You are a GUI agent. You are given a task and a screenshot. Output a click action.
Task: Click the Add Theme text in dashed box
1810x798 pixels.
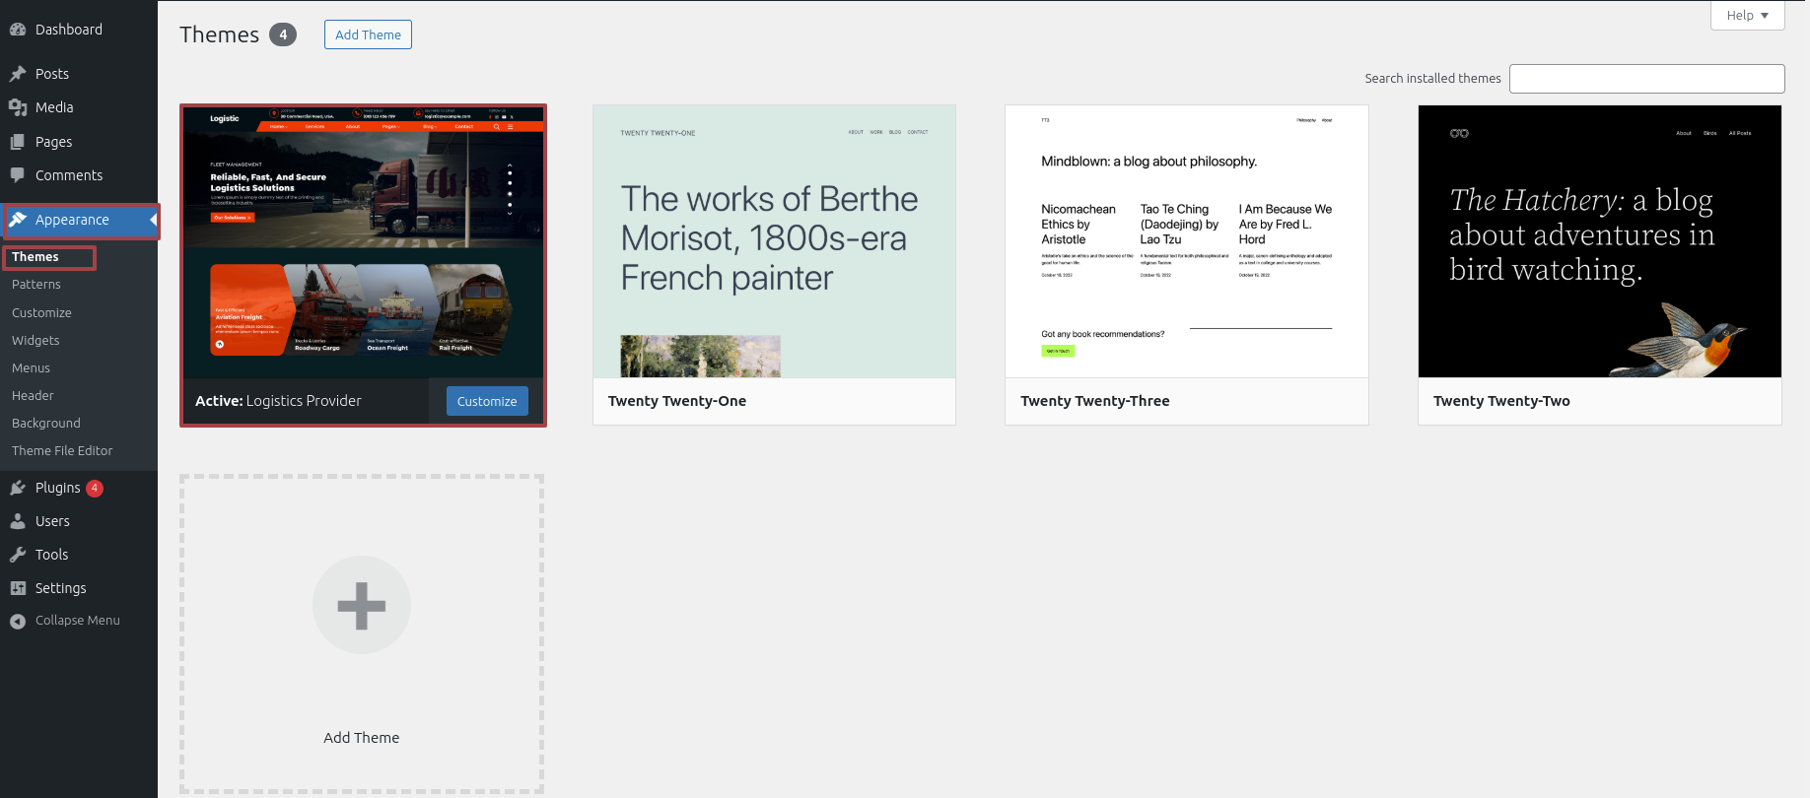click(x=362, y=738)
